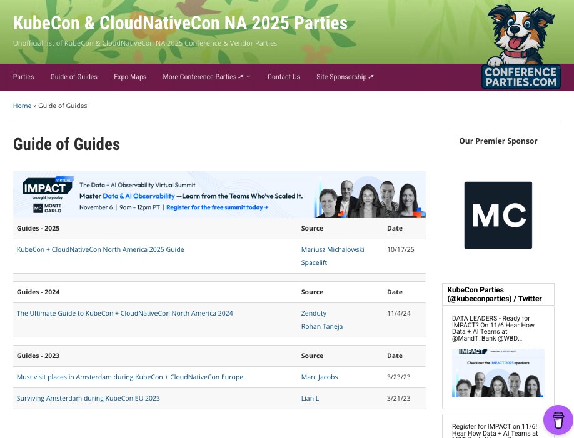Screen dimensions: 574x438
Task: Click the Guides - 2025 table header
Action: [38, 228]
